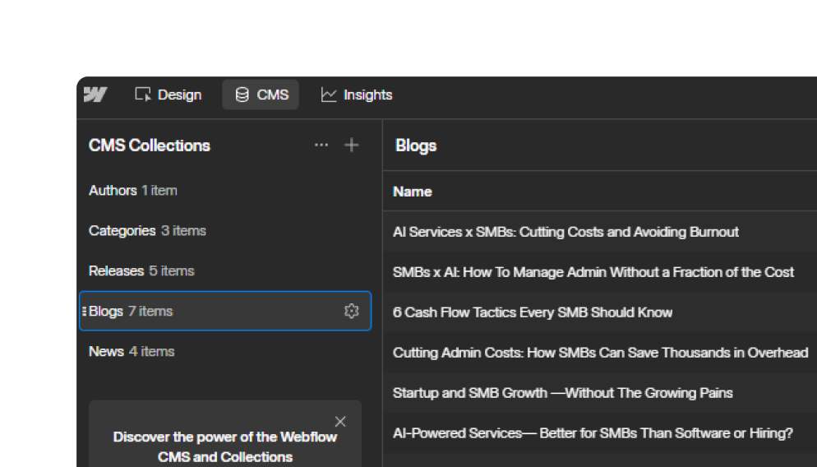
Task: Click the CMS Collections heading
Action: click(x=149, y=146)
